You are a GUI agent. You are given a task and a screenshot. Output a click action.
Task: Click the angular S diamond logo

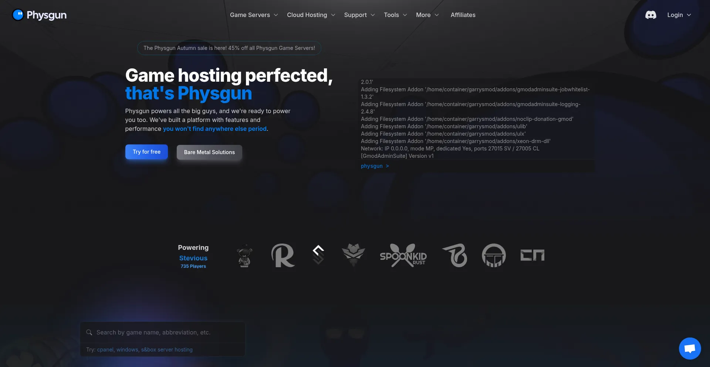[x=318, y=255]
